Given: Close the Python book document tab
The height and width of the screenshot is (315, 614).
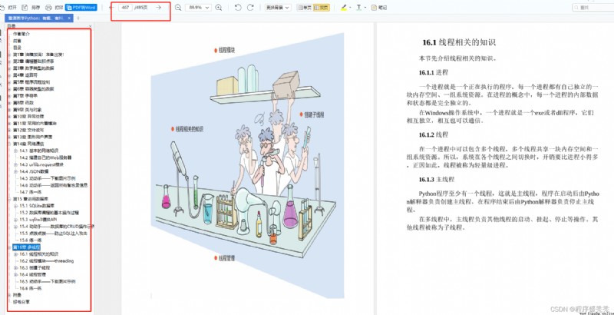Looking at the screenshot, I should 69,18.
